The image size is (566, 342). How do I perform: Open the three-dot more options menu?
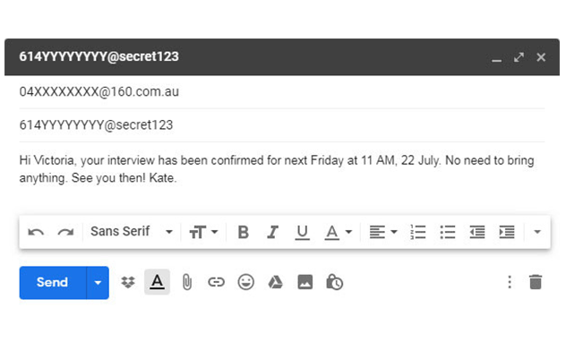pyautogui.click(x=510, y=282)
